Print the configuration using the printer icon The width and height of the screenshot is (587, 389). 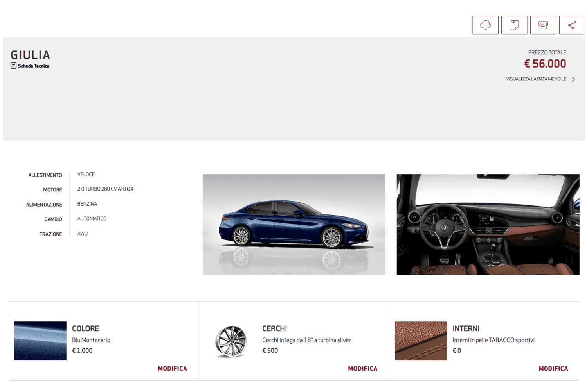[x=543, y=25]
